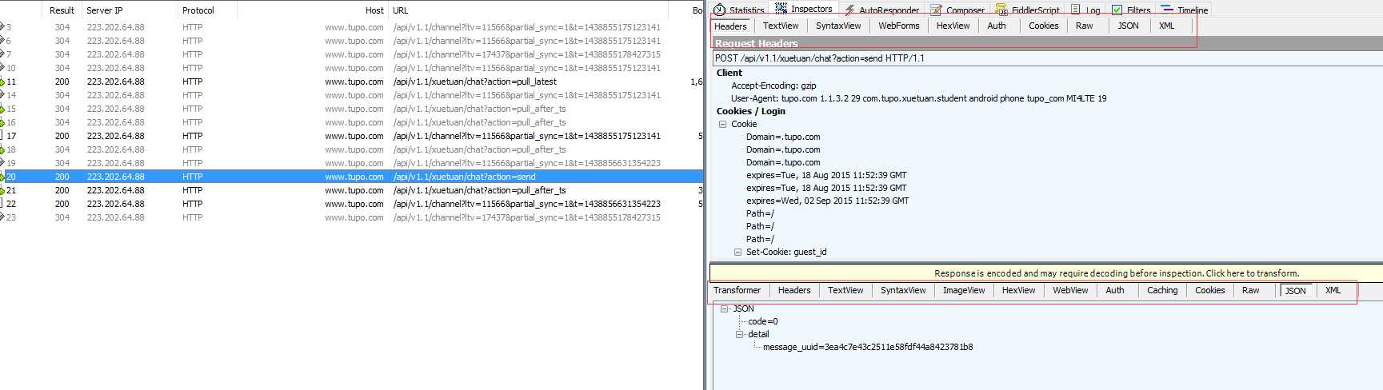Click session 23's arrow icon
1383x390 pixels.
pos(2,217)
